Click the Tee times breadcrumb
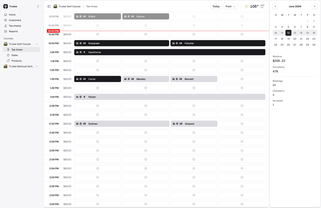This screenshot has height=208, width=321. click(92, 6)
